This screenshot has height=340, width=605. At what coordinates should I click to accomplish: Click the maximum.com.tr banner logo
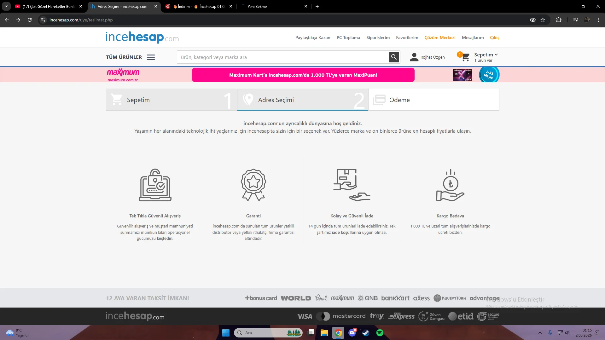tap(123, 75)
